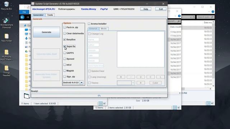The height and width of the screenshot is (129, 230).
Task: Click the Updater Script Generator title icon
Action: 33,4
